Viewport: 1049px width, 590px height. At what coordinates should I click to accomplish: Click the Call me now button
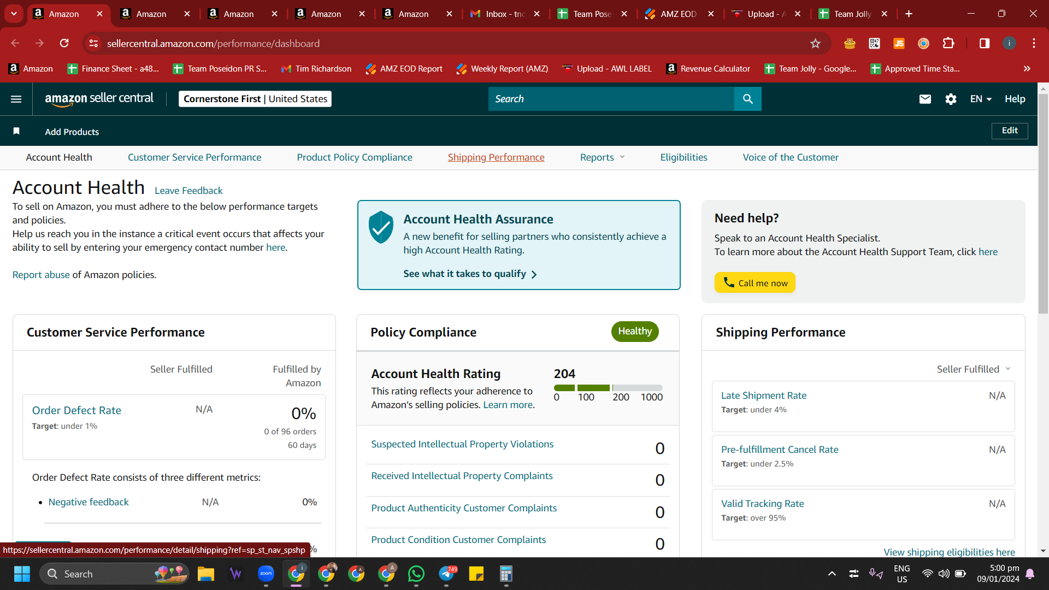coord(755,282)
